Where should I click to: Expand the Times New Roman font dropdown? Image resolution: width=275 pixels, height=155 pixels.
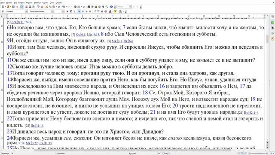pos(52,12)
